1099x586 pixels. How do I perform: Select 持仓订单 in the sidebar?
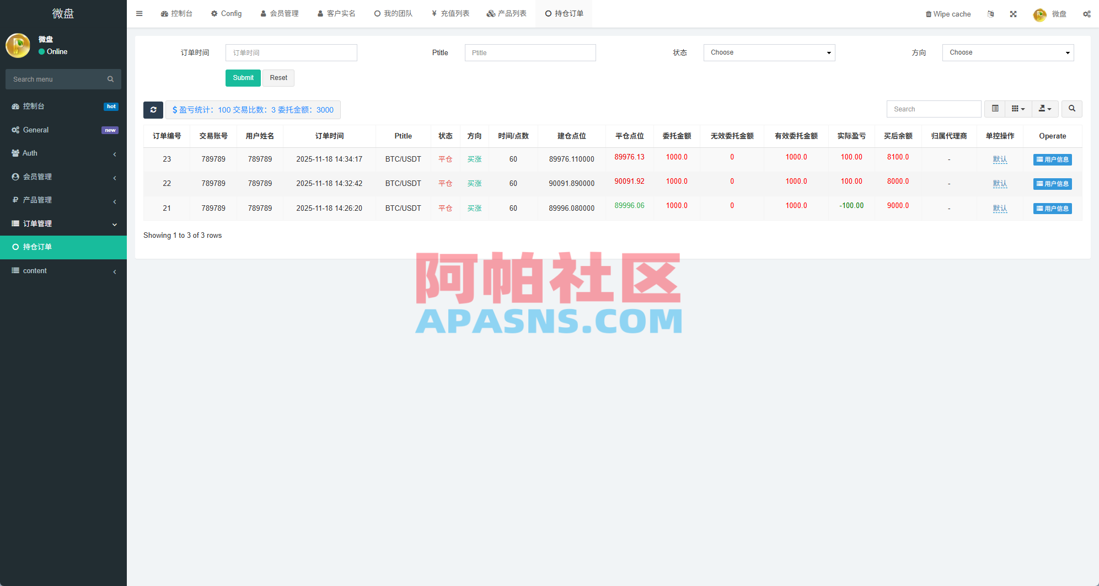click(x=63, y=247)
